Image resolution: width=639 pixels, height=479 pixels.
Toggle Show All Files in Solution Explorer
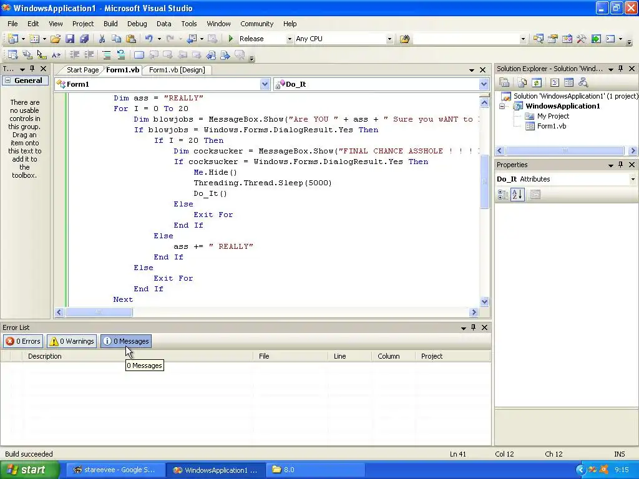coord(522,82)
